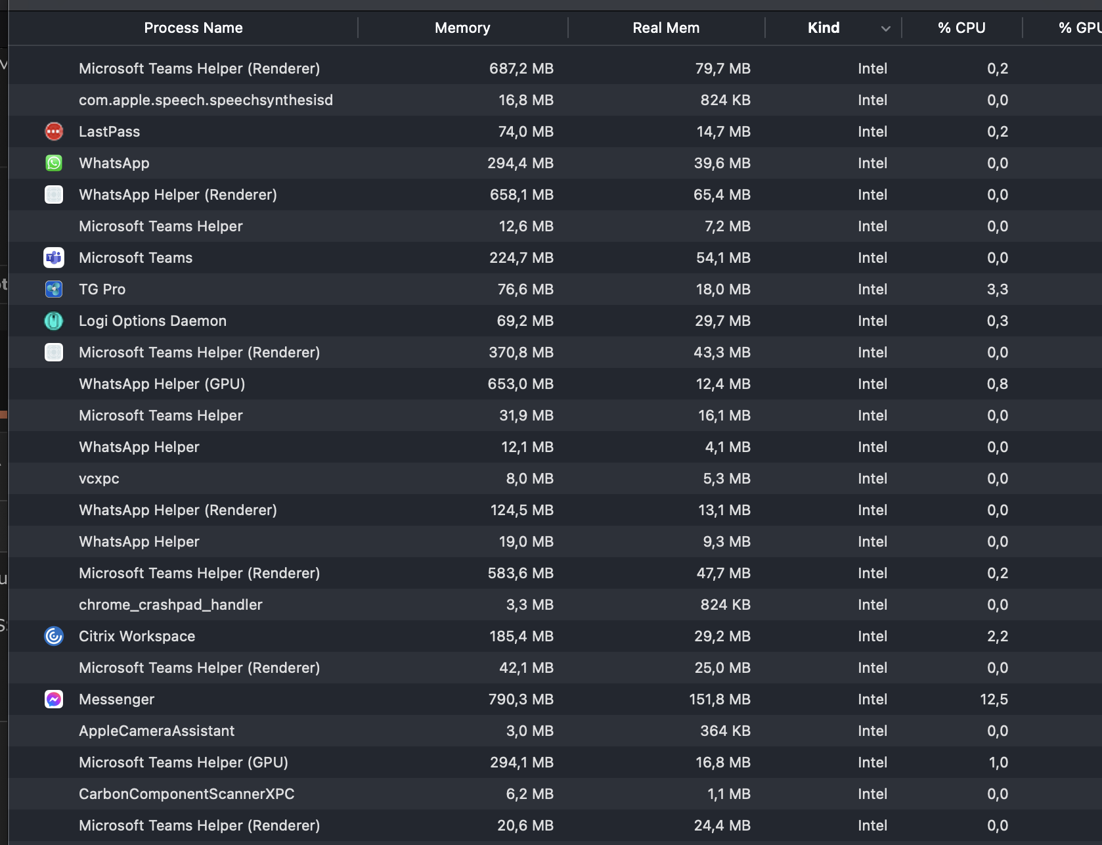This screenshot has width=1102, height=845.
Task: Select WhatsApp Helper using 19,0 MB
Action: click(139, 541)
